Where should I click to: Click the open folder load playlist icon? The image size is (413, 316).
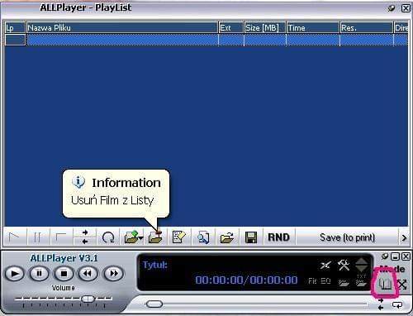(227, 237)
